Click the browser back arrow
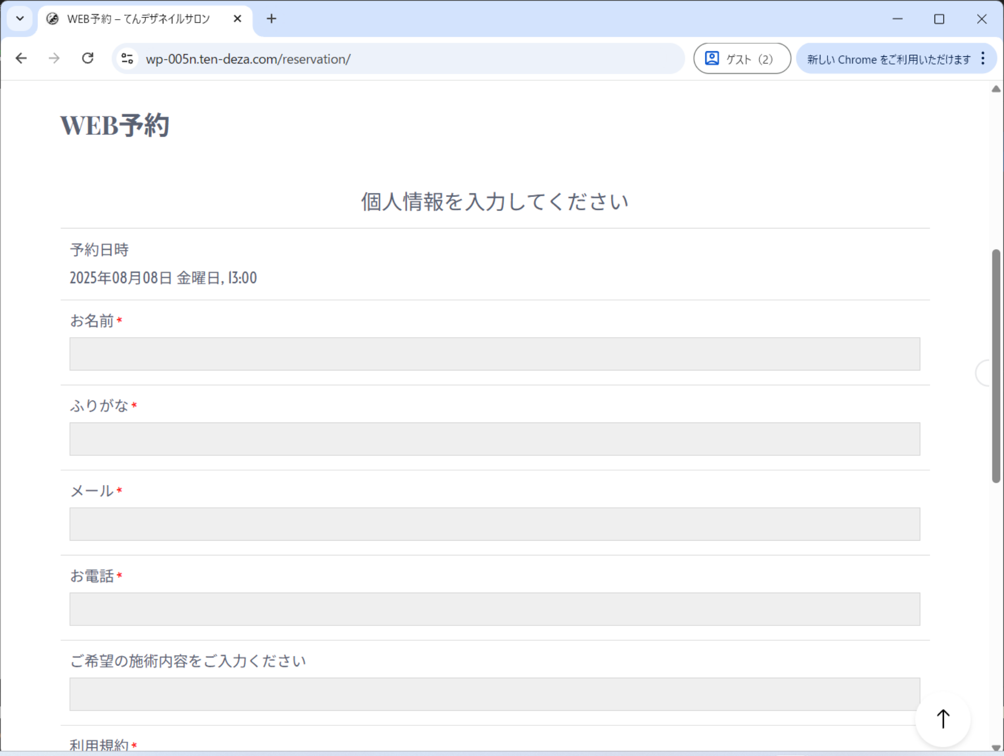The width and height of the screenshot is (1004, 756). click(x=21, y=58)
